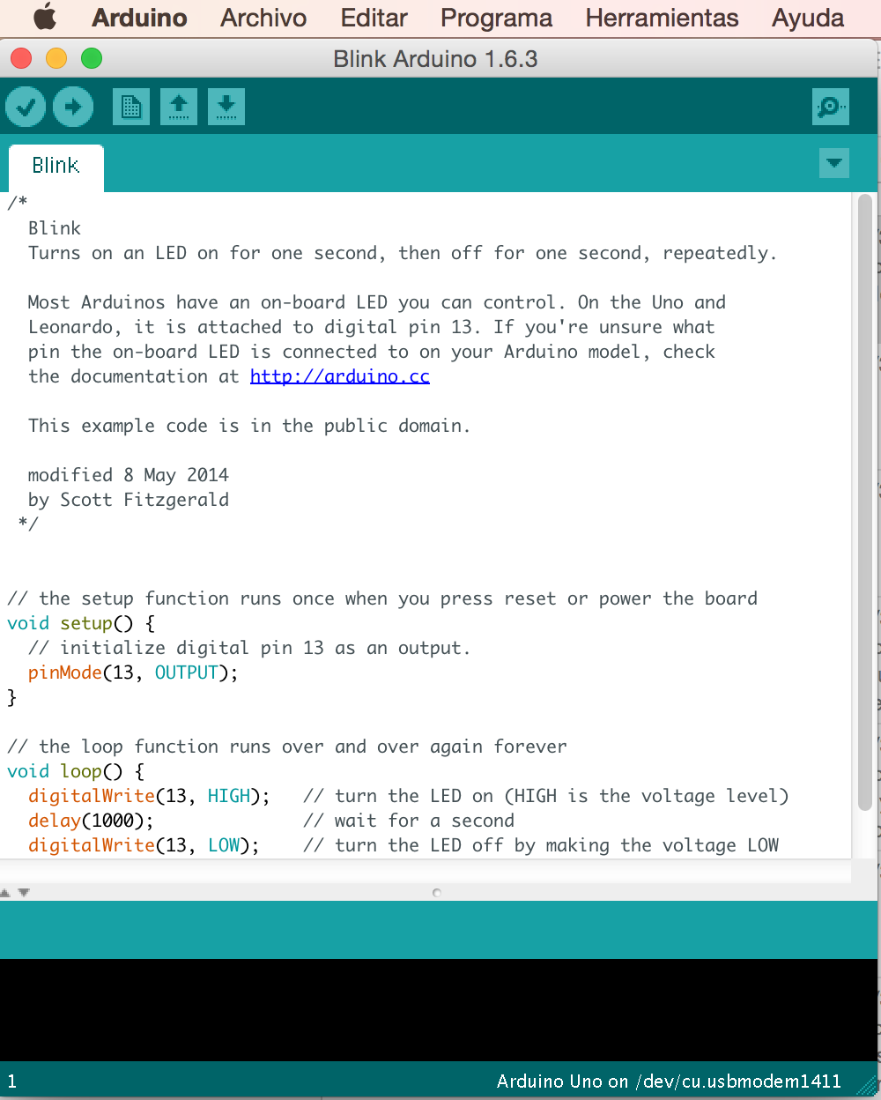Click the pinMode(13, OUTPUT) line
881x1100 pixels.
pos(133,673)
